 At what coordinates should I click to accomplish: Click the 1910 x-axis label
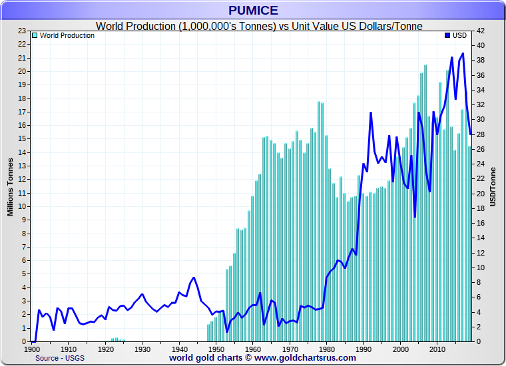click(x=69, y=349)
